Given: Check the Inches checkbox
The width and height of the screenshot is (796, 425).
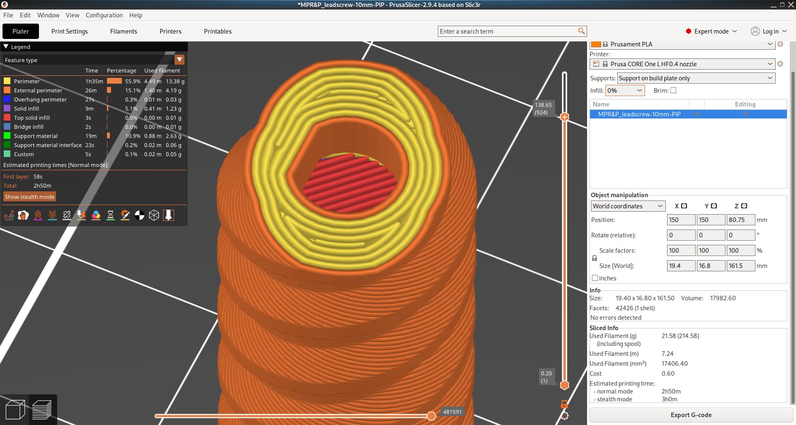Looking at the screenshot, I should click(595, 278).
